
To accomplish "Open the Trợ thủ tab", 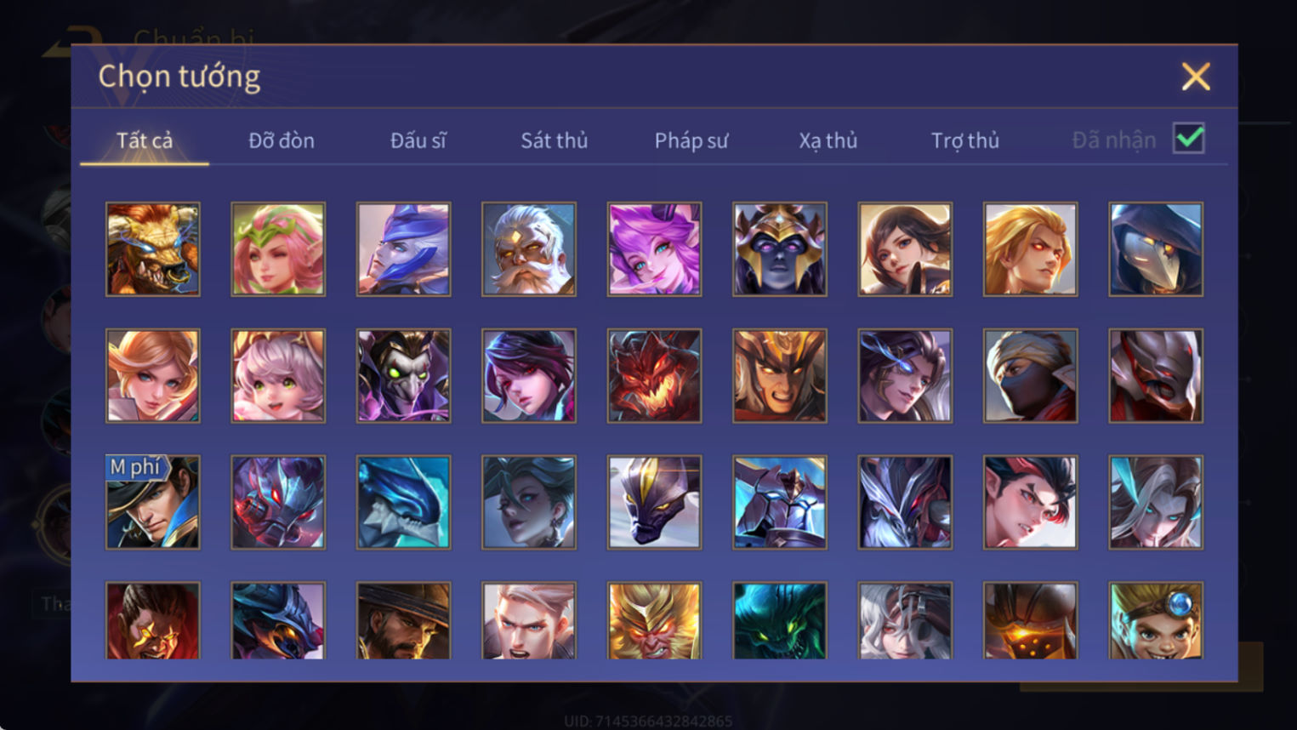I will [964, 140].
